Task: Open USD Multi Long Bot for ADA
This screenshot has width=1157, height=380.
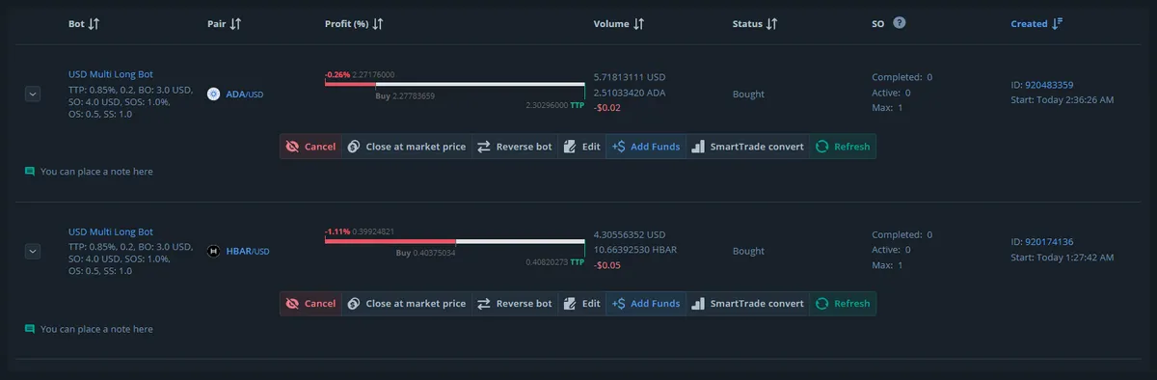Action: tap(111, 74)
